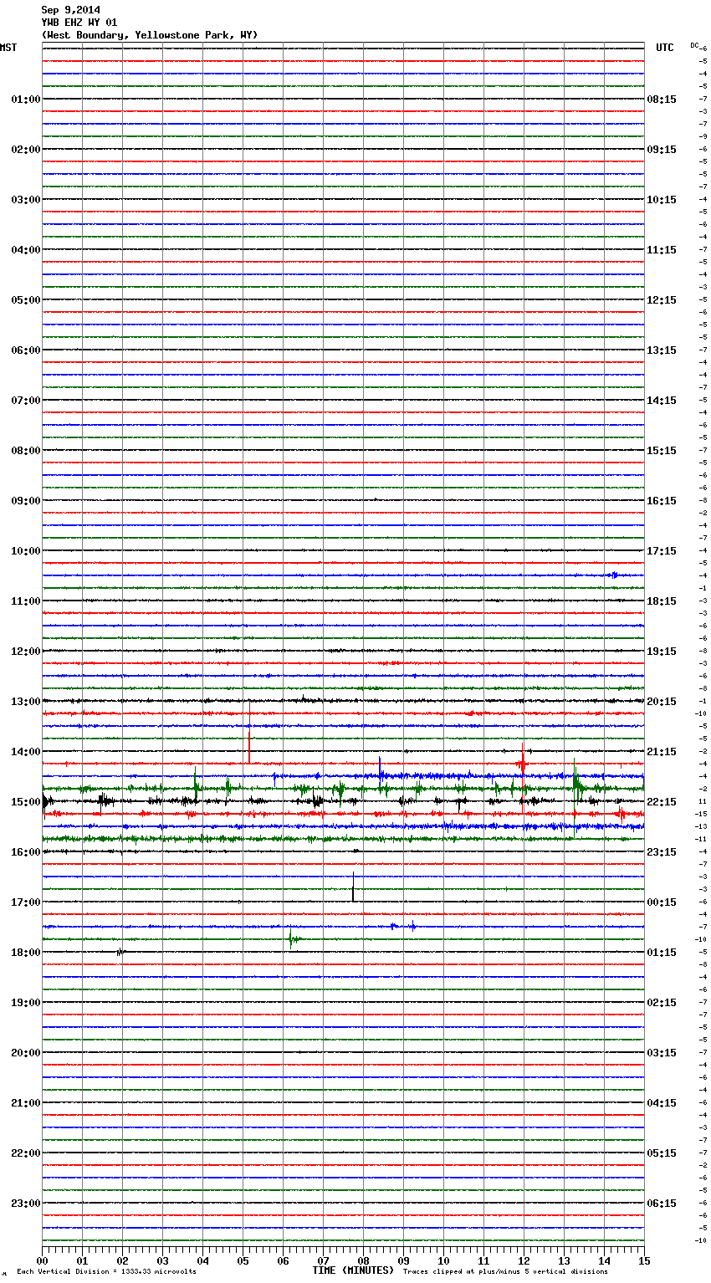
Task: Click the 03:15 UTC time label
Action: click(662, 1053)
